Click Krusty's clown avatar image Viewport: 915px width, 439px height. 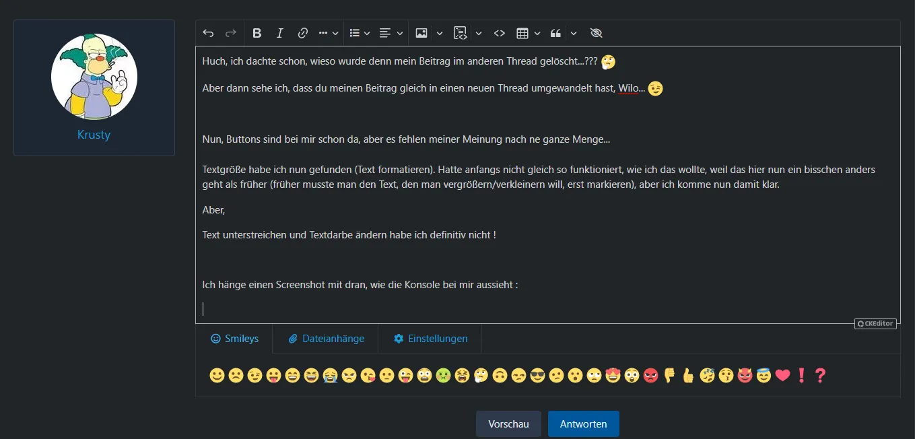(94, 76)
